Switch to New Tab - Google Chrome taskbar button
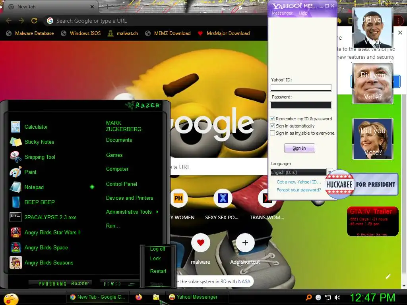The image size is (407, 305). pos(98,297)
